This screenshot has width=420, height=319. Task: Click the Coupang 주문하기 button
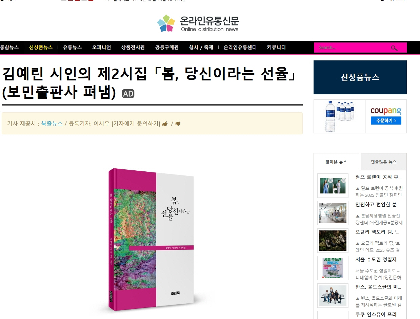coord(386,120)
